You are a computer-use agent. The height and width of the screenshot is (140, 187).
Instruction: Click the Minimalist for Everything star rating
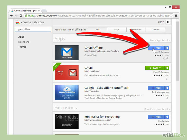(x=160, y=124)
